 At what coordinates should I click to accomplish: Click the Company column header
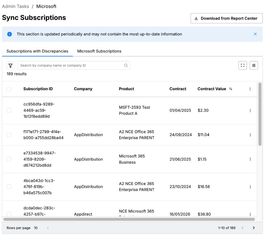tap(83, 89)
